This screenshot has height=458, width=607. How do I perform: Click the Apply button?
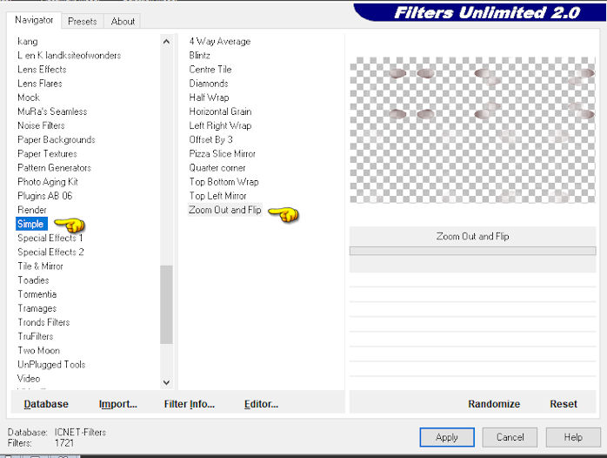click(x=447, y=437)
